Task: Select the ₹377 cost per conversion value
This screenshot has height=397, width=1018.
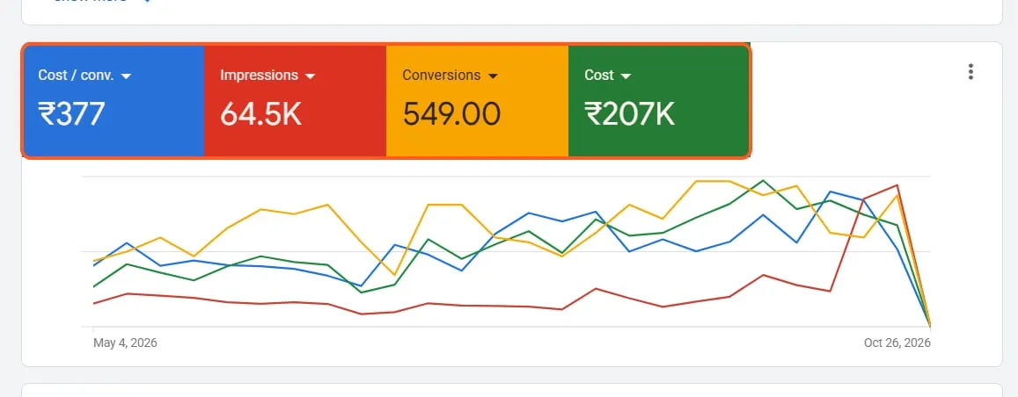Action: pyautogui.click(x=71, y=115)
